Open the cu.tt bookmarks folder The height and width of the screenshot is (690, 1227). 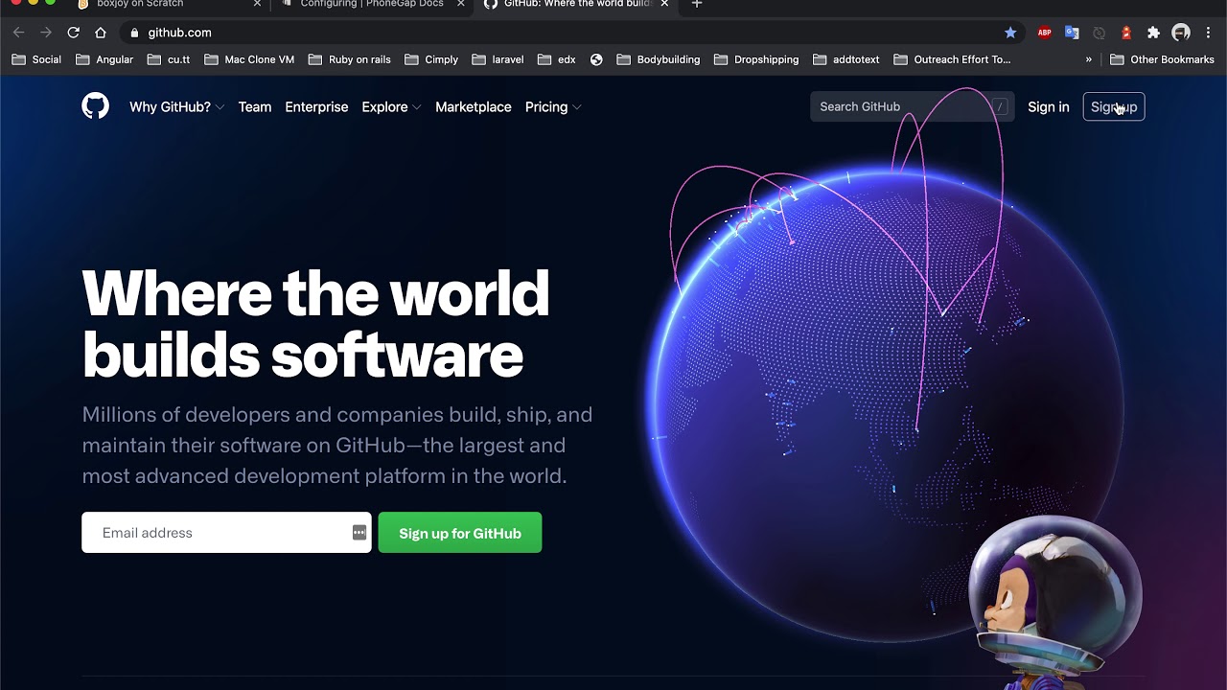tap(169, 59)
